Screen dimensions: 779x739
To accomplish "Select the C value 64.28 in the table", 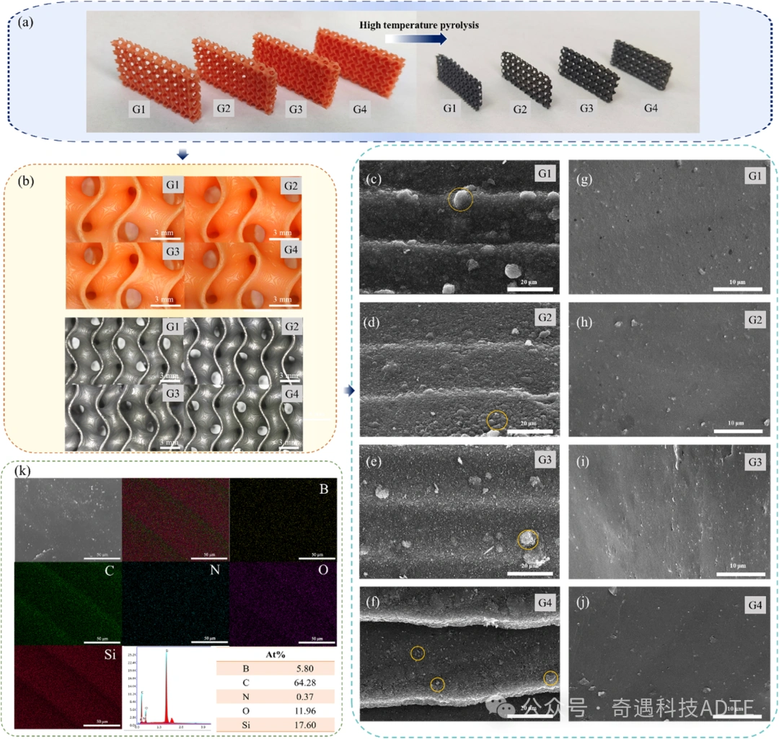I will click(x=304, y=683).
